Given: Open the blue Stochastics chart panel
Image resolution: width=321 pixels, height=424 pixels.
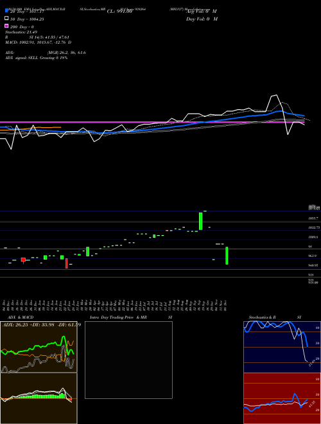Looking at the screenshot, I should tap(282, 347).
